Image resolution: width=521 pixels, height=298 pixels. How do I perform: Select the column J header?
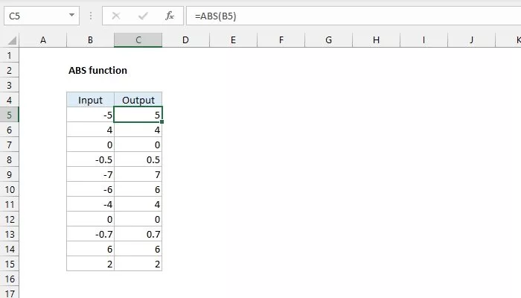click(471, 39)
